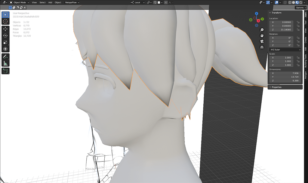
Task: Lock Location Z value
Action: coord(298,30)
